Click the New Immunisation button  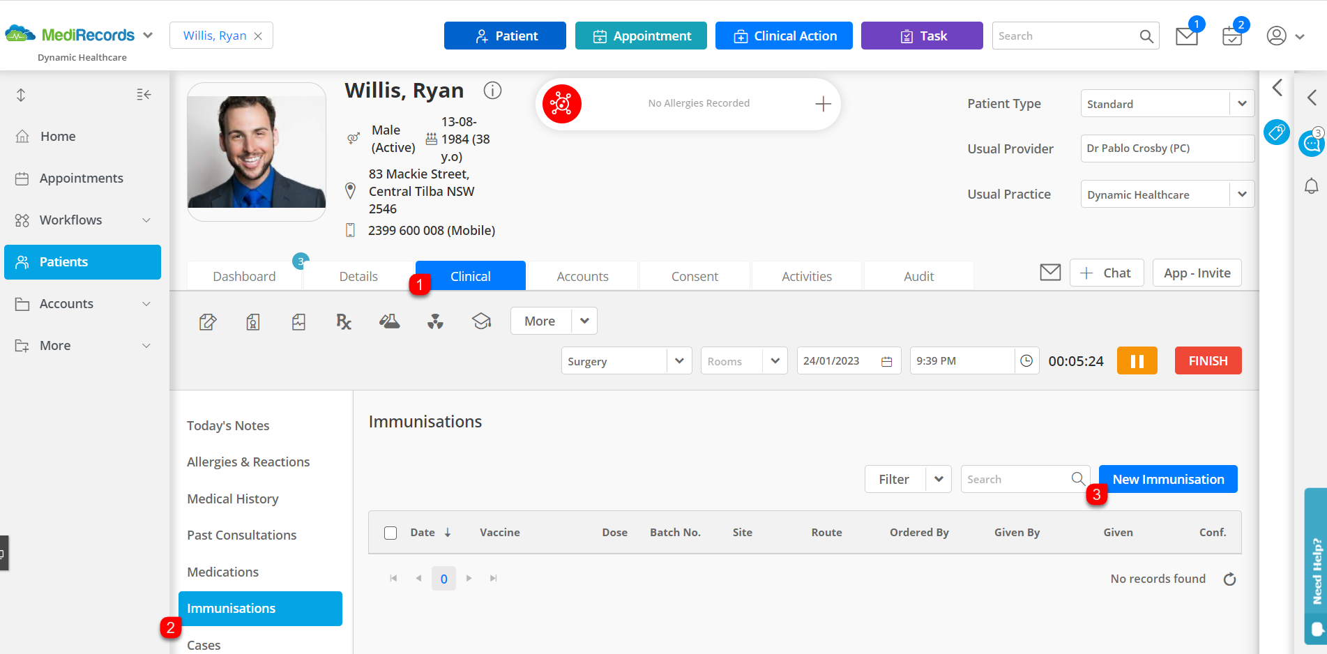click(1168, 479)
